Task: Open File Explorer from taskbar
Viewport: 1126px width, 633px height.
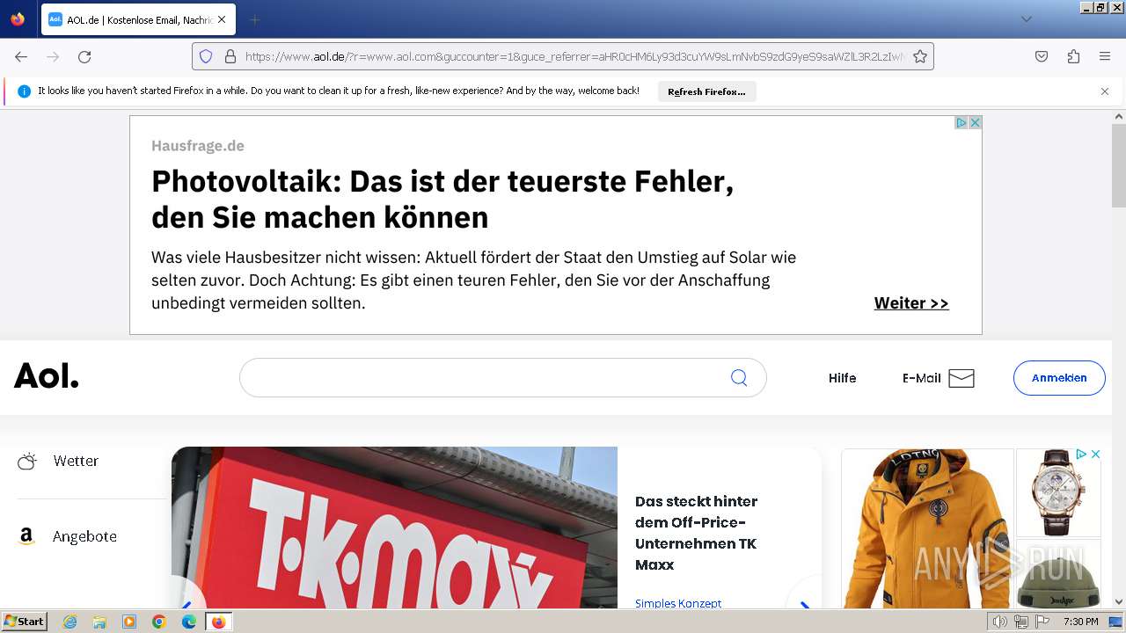Action: 99,622
